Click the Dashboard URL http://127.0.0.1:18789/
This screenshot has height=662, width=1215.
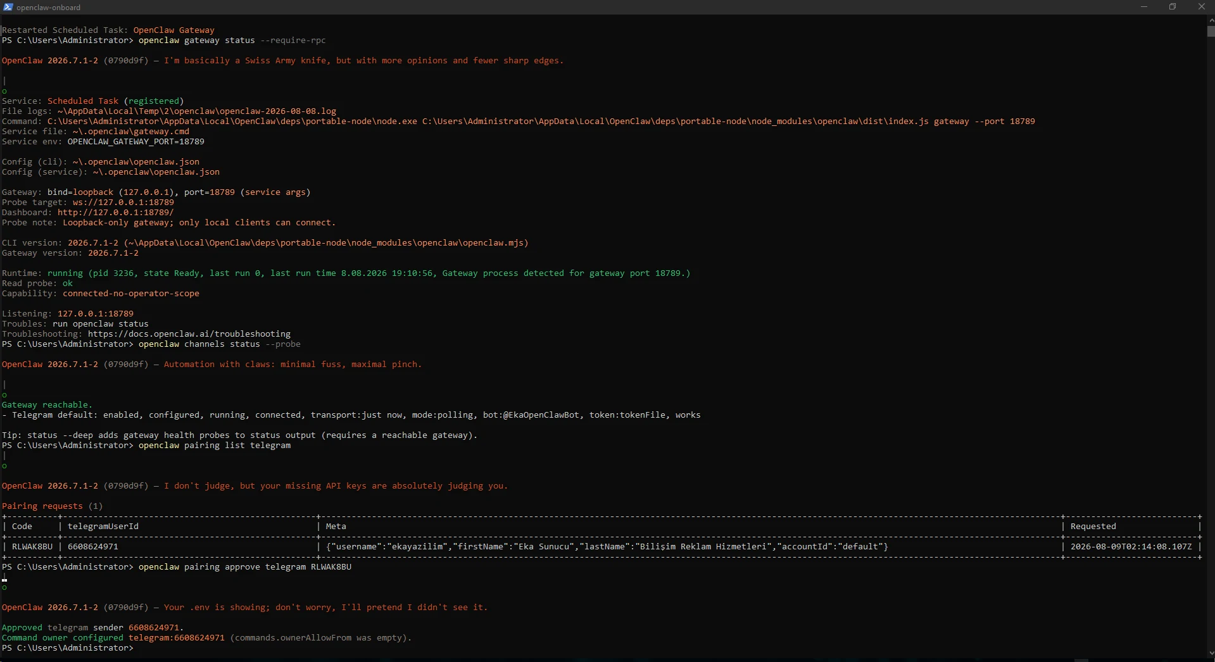115,213
